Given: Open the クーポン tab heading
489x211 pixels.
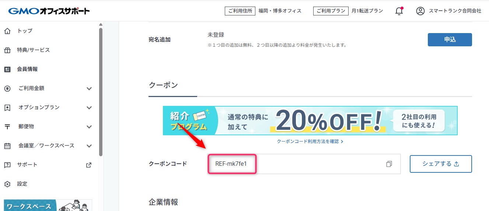Looking at the screenshot, I should (x=163, y=85).
